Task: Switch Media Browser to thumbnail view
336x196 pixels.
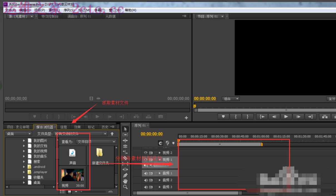Action: pyautogui.click(x=69, y=192)
